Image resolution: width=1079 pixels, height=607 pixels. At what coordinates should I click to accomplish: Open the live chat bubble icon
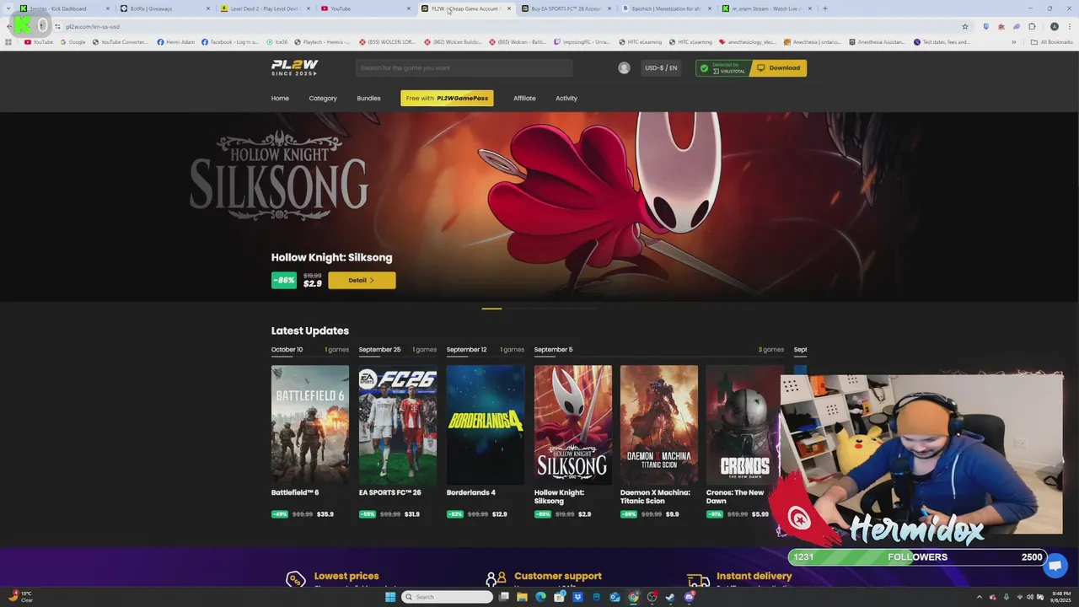click(x=1055, y=566)
